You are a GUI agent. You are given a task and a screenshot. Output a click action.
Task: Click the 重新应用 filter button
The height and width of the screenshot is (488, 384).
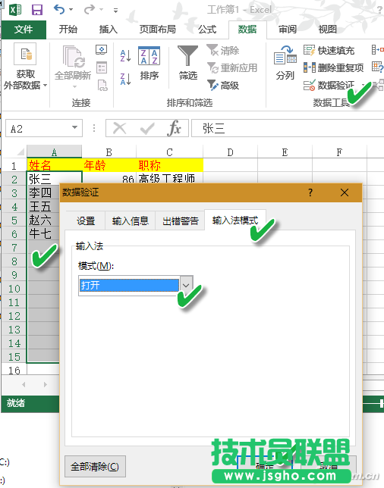tap(232, 68)
